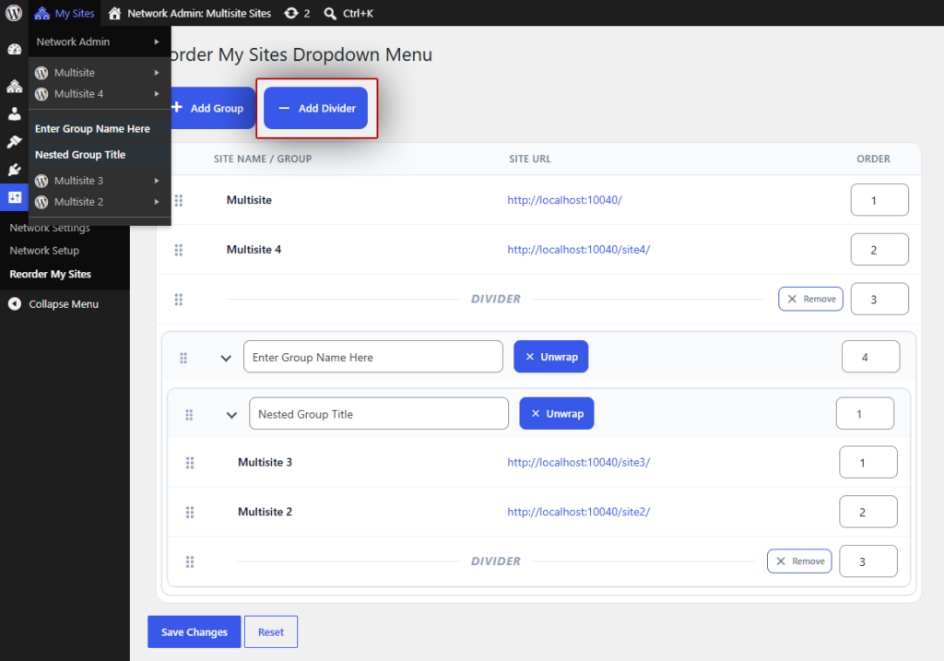This screenshot has width=944, height=661.
Task: Click the drag handle beside Multisite 4 row
Action: [179, 250]
